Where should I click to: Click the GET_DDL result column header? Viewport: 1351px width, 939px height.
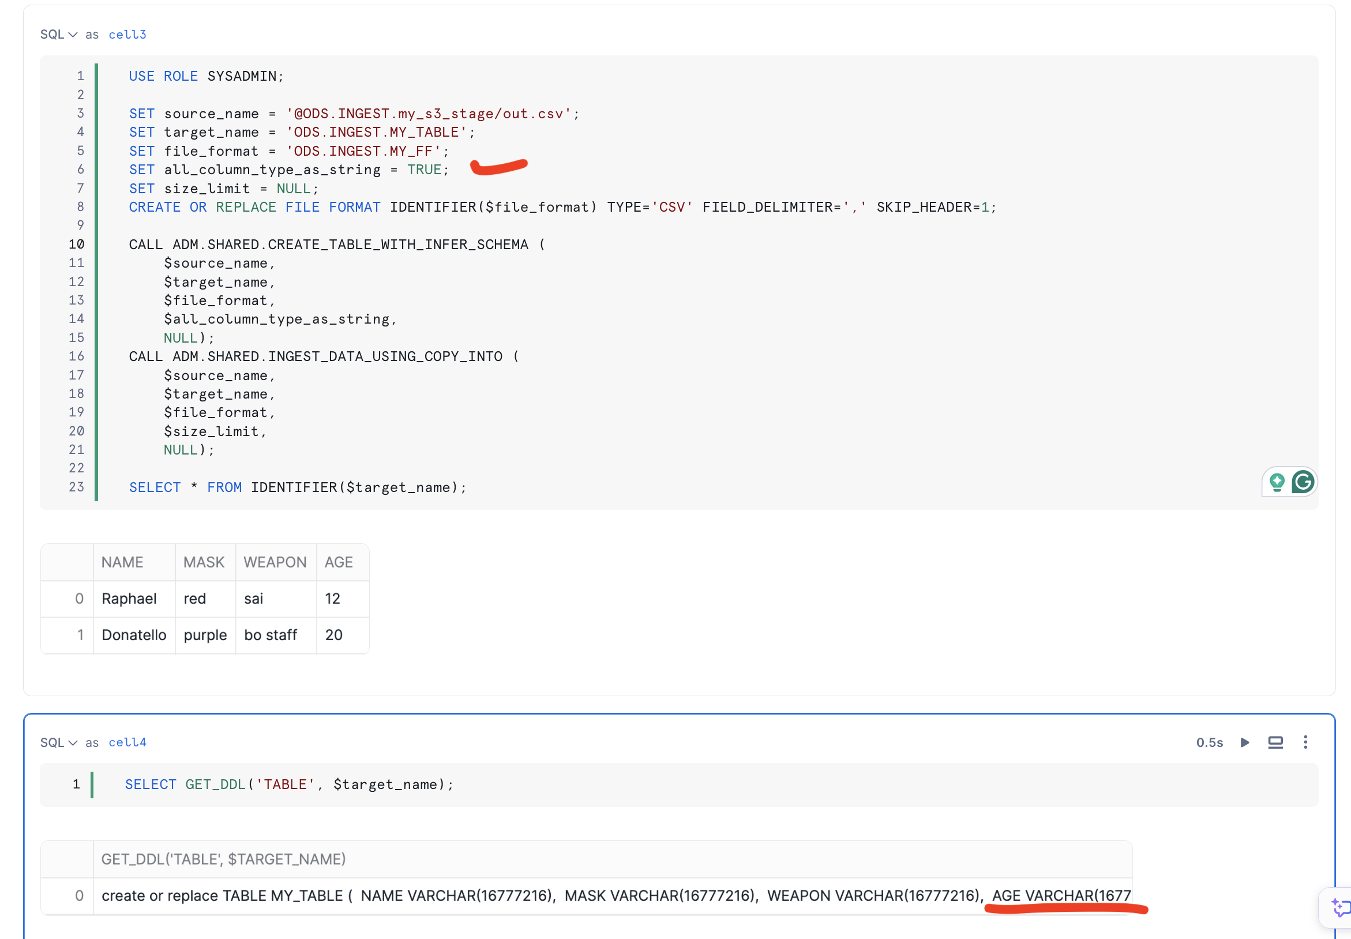point(613,859)
